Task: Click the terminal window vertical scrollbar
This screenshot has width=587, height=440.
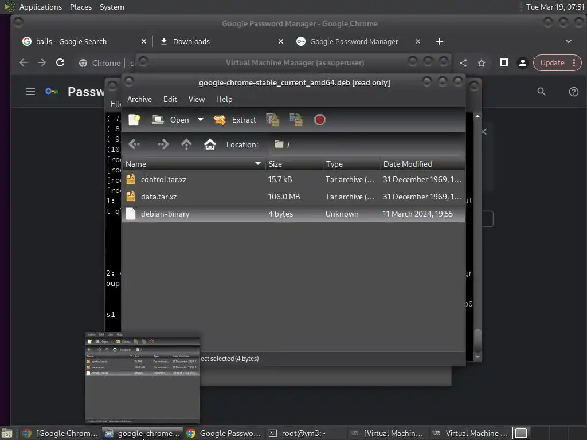Action: [478, 237]
